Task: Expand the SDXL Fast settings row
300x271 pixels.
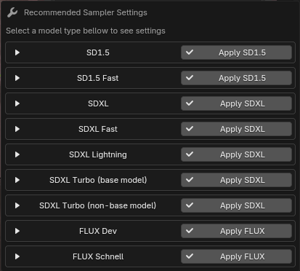Action: click(17, 129)
